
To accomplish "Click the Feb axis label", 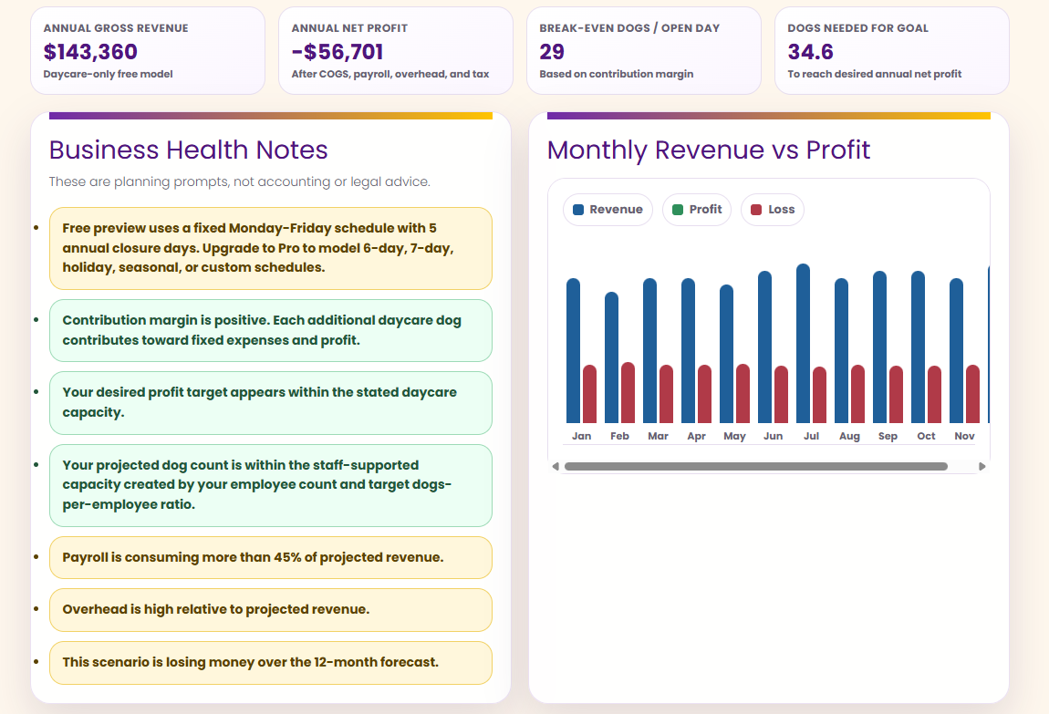I will coord(619,436).
